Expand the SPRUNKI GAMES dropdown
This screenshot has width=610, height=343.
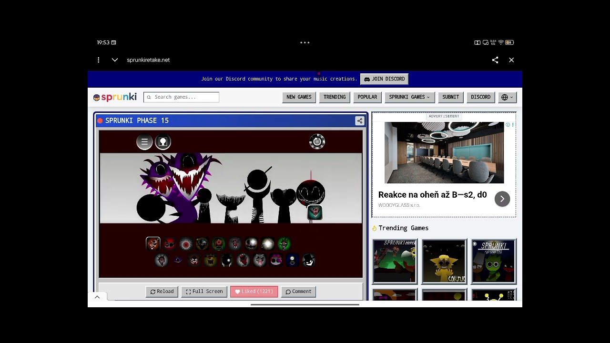tap(409, 97)
